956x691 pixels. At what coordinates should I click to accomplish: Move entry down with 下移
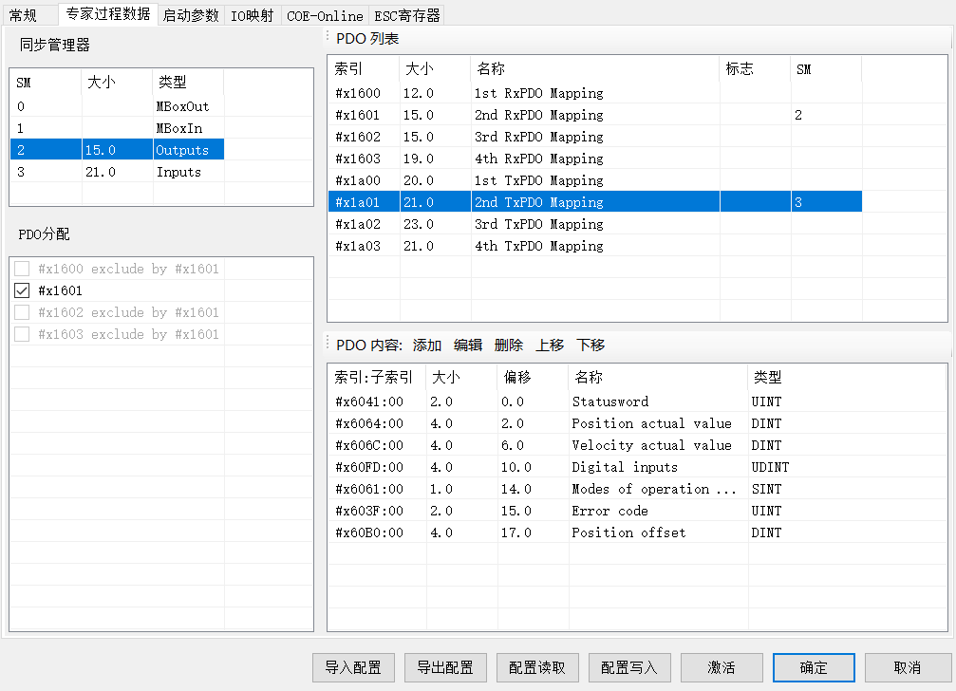click(x=590, y=345)
